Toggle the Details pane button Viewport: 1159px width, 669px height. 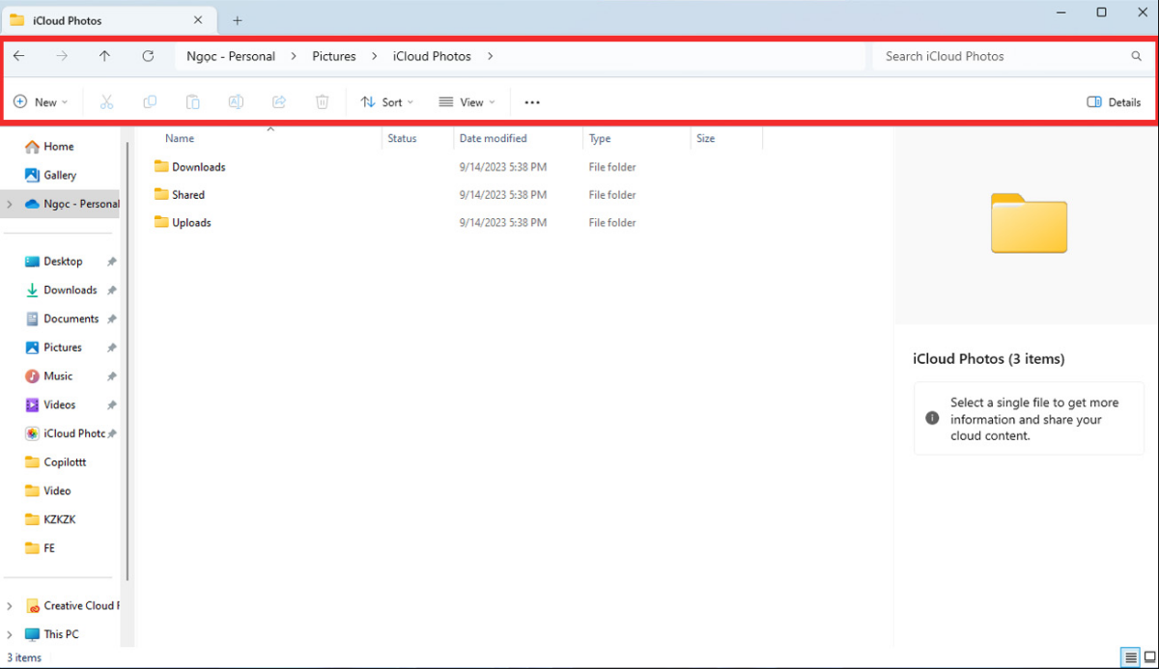click(x=1114, y=102)
